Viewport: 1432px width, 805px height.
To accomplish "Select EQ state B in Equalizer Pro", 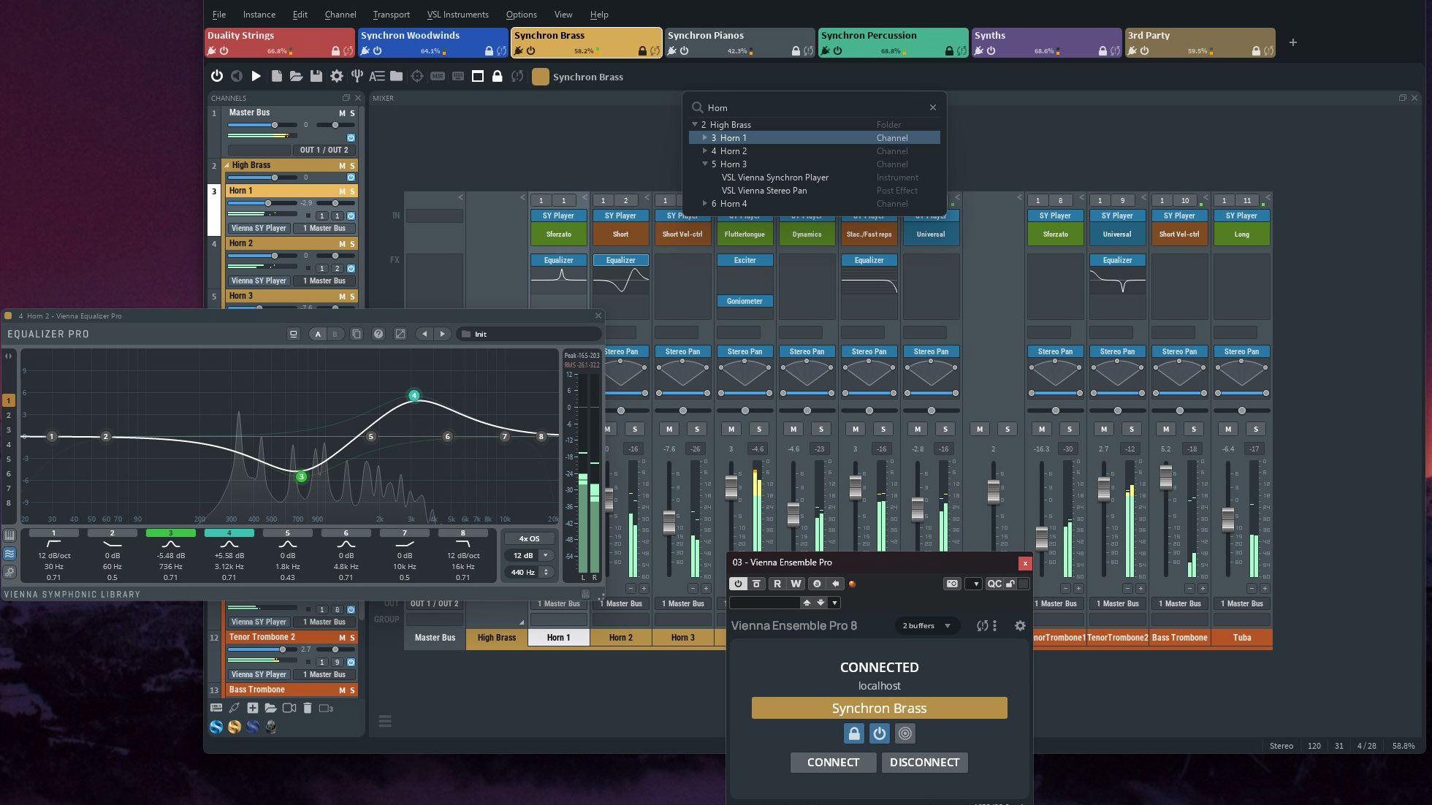I will tap(335, 334).
